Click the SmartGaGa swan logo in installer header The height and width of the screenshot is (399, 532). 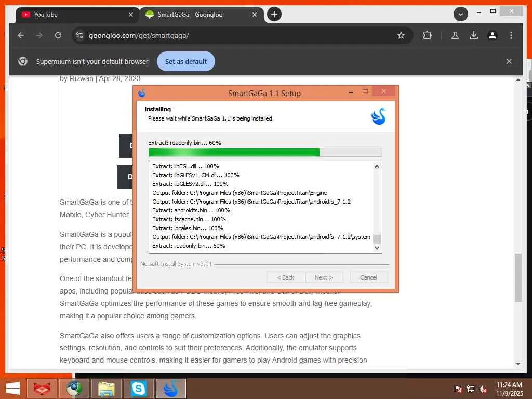378,116
